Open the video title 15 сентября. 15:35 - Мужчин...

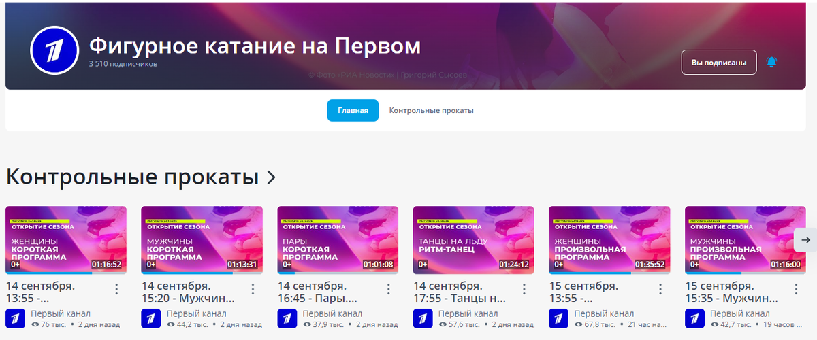coord(733,291)
